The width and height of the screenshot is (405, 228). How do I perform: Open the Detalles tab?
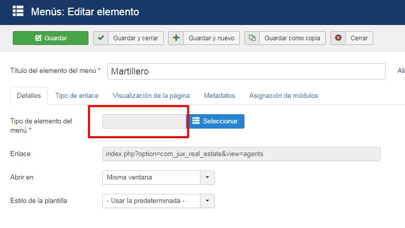(x=29, y=96)
